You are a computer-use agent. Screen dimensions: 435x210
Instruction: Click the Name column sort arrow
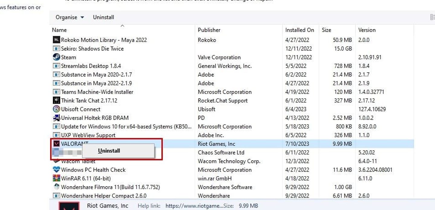coord(122,26)
